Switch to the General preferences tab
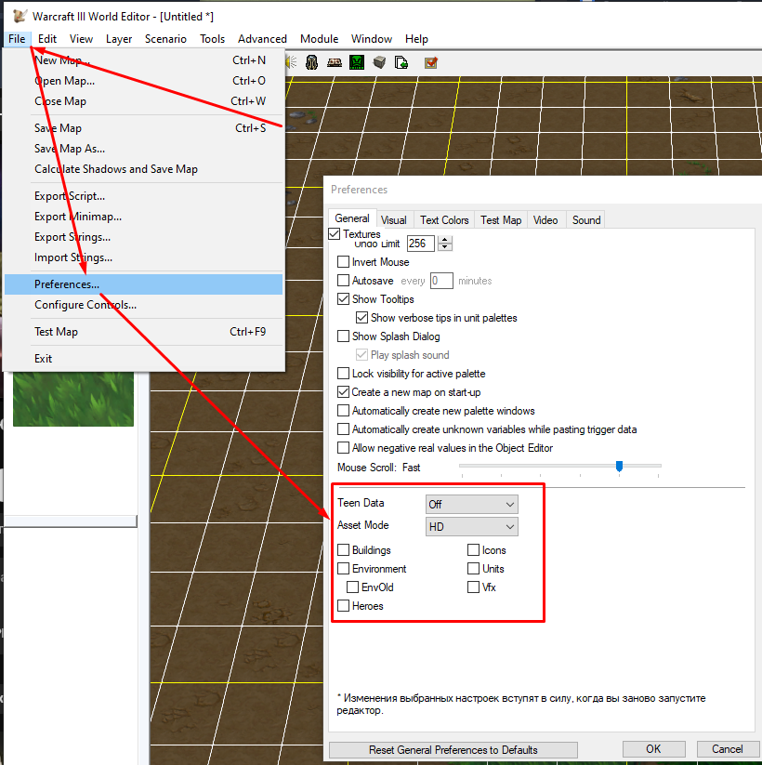 click(x=352, y=218)
